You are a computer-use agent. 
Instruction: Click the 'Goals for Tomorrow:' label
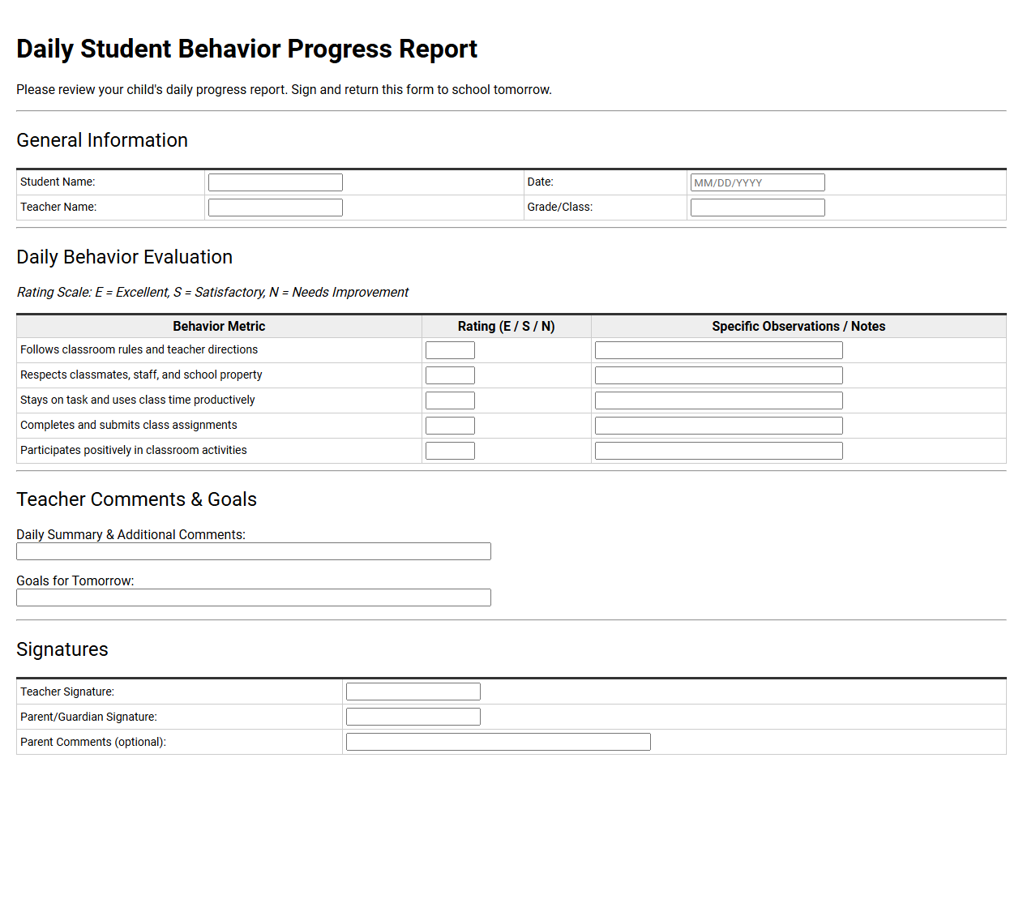point(75,580)
